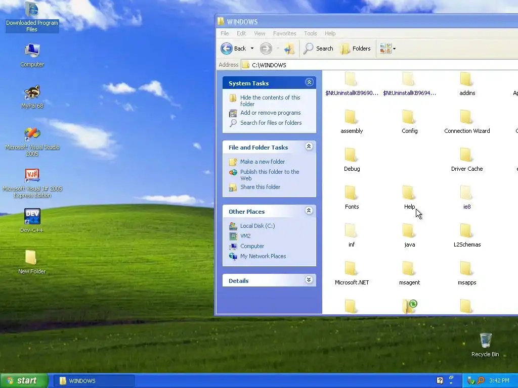Click the address bar showing C:\WINDOWS
This screenshot has height=388, width=518.
coord(380,65)
